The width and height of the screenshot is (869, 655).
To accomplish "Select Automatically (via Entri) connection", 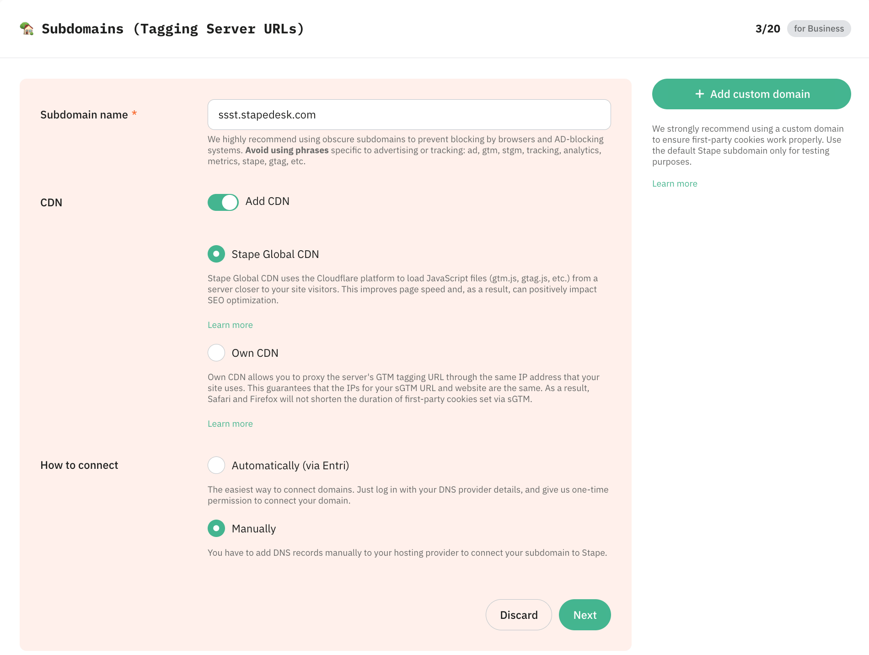I will coord(216,465).
